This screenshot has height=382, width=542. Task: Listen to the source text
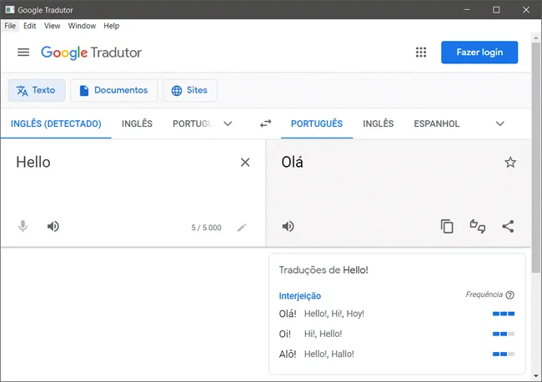[x=53, y=226]
